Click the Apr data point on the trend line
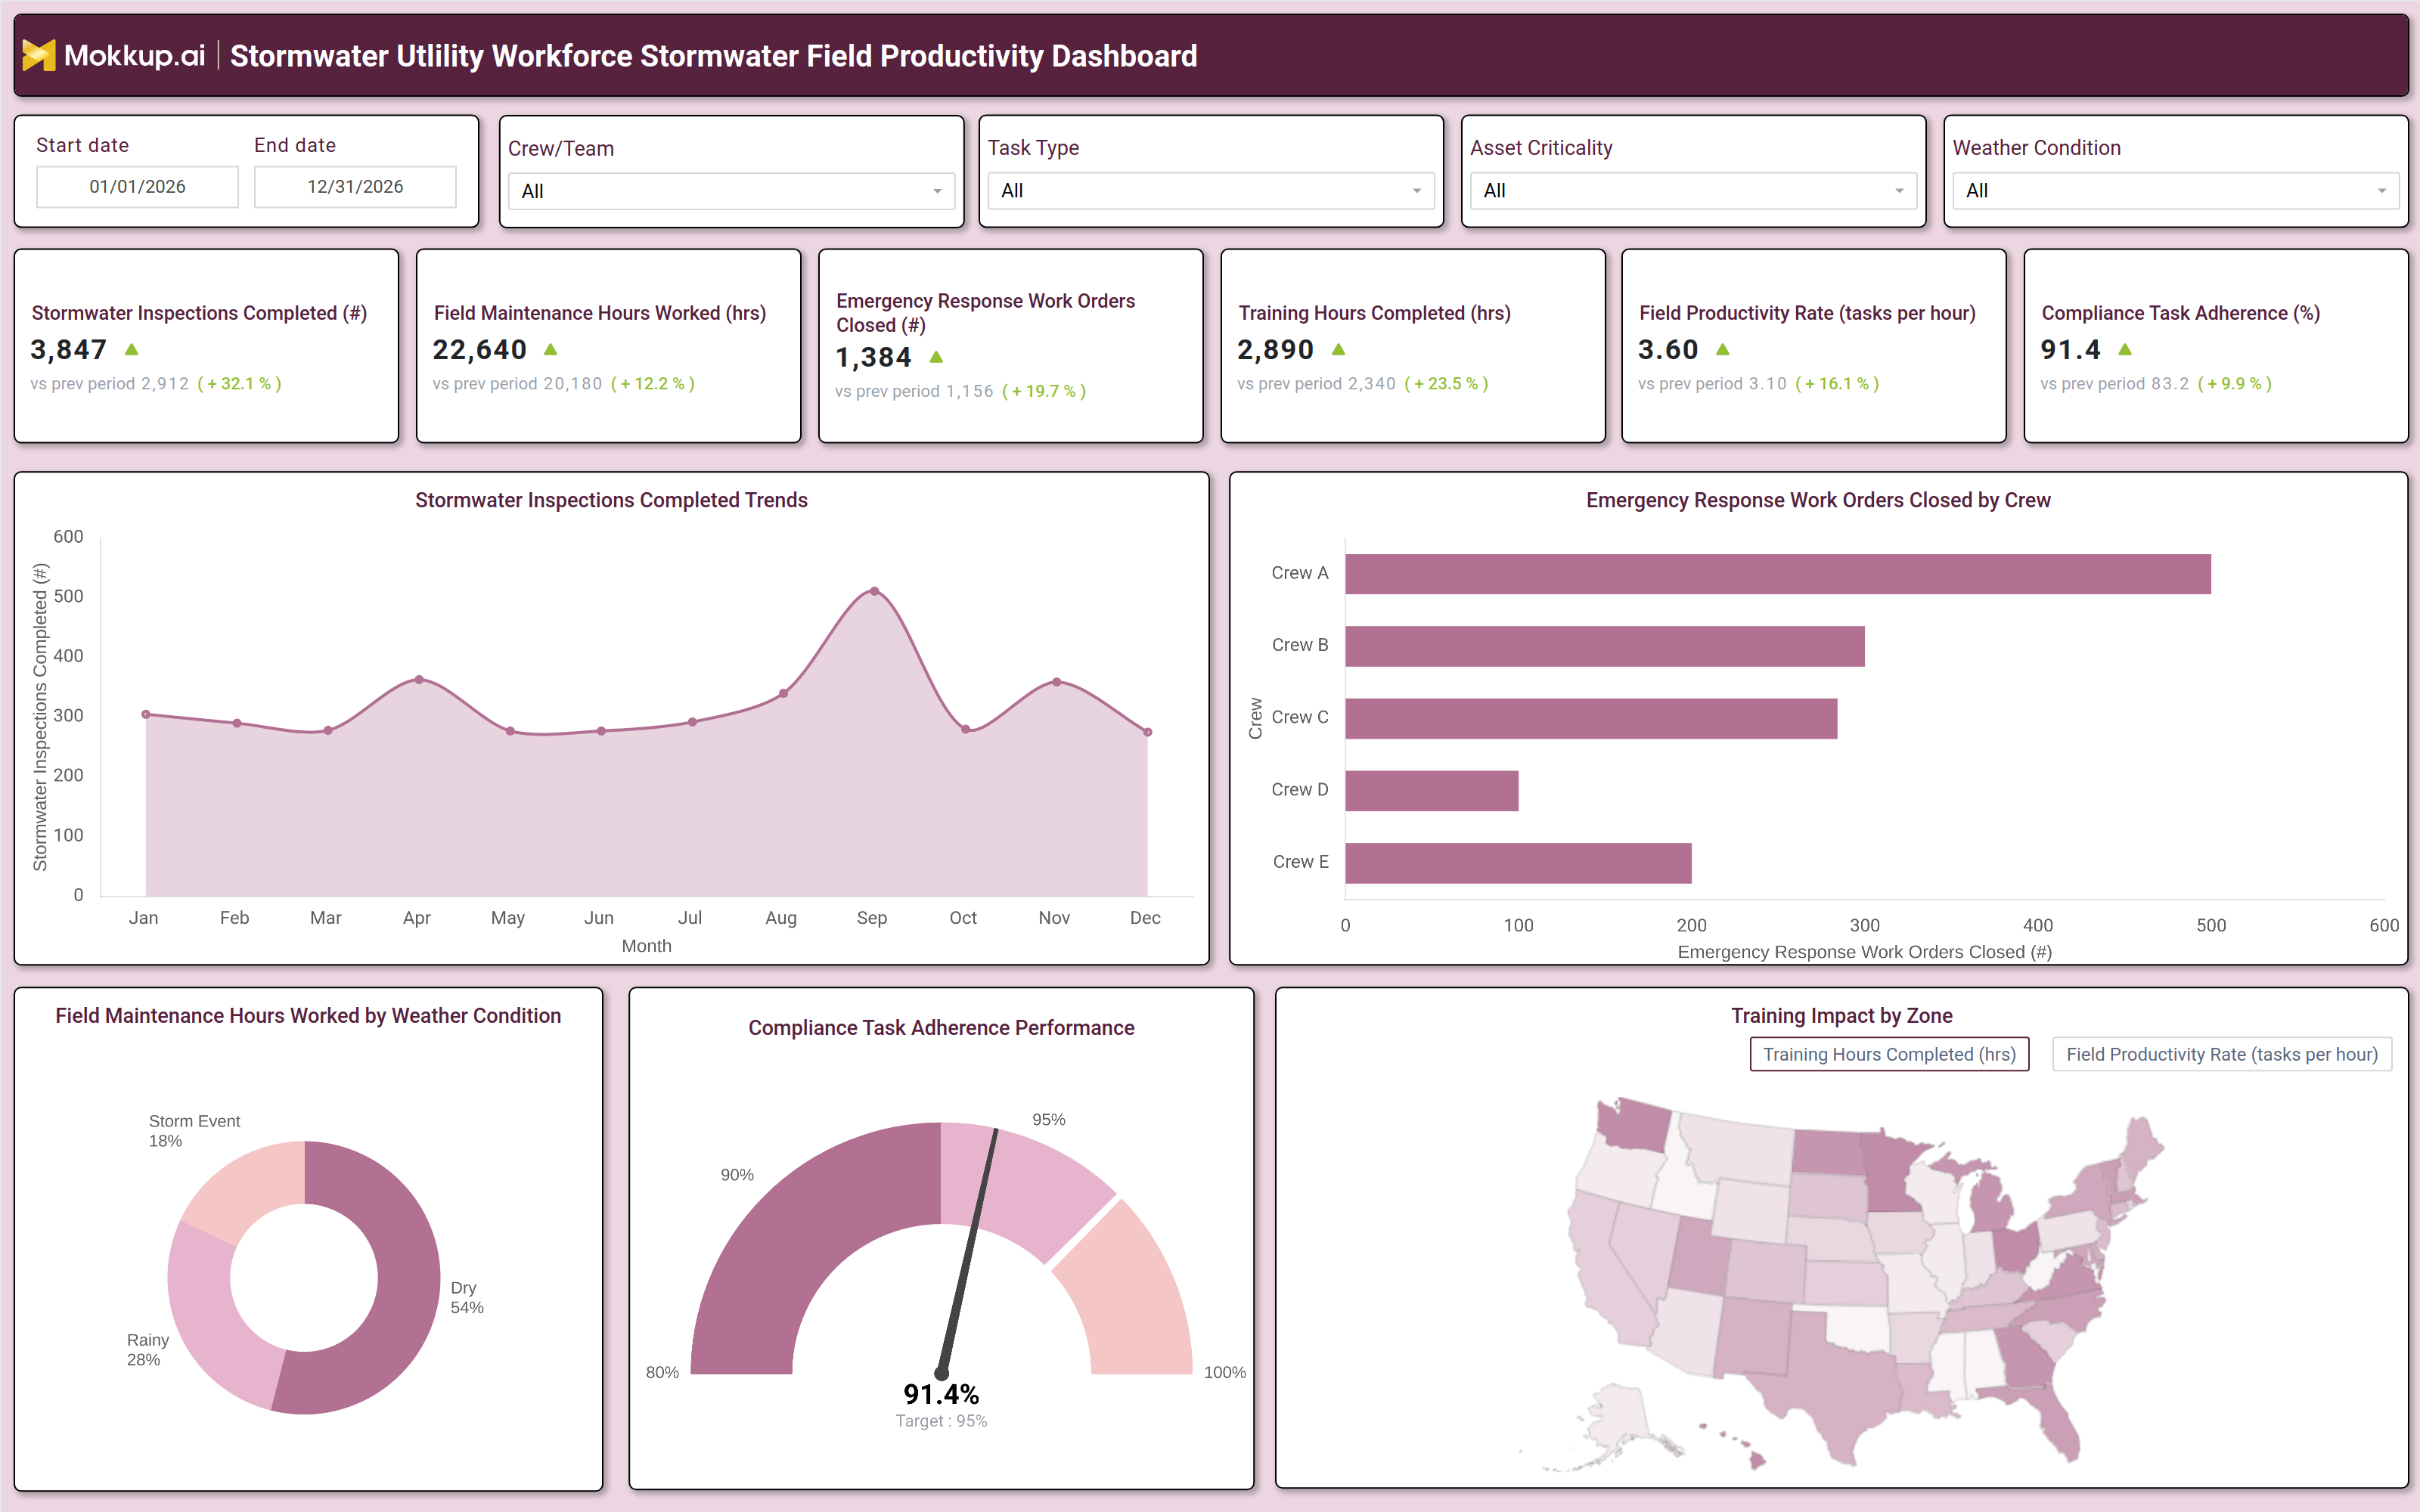2420x1512 pixels. click(419, 680)
